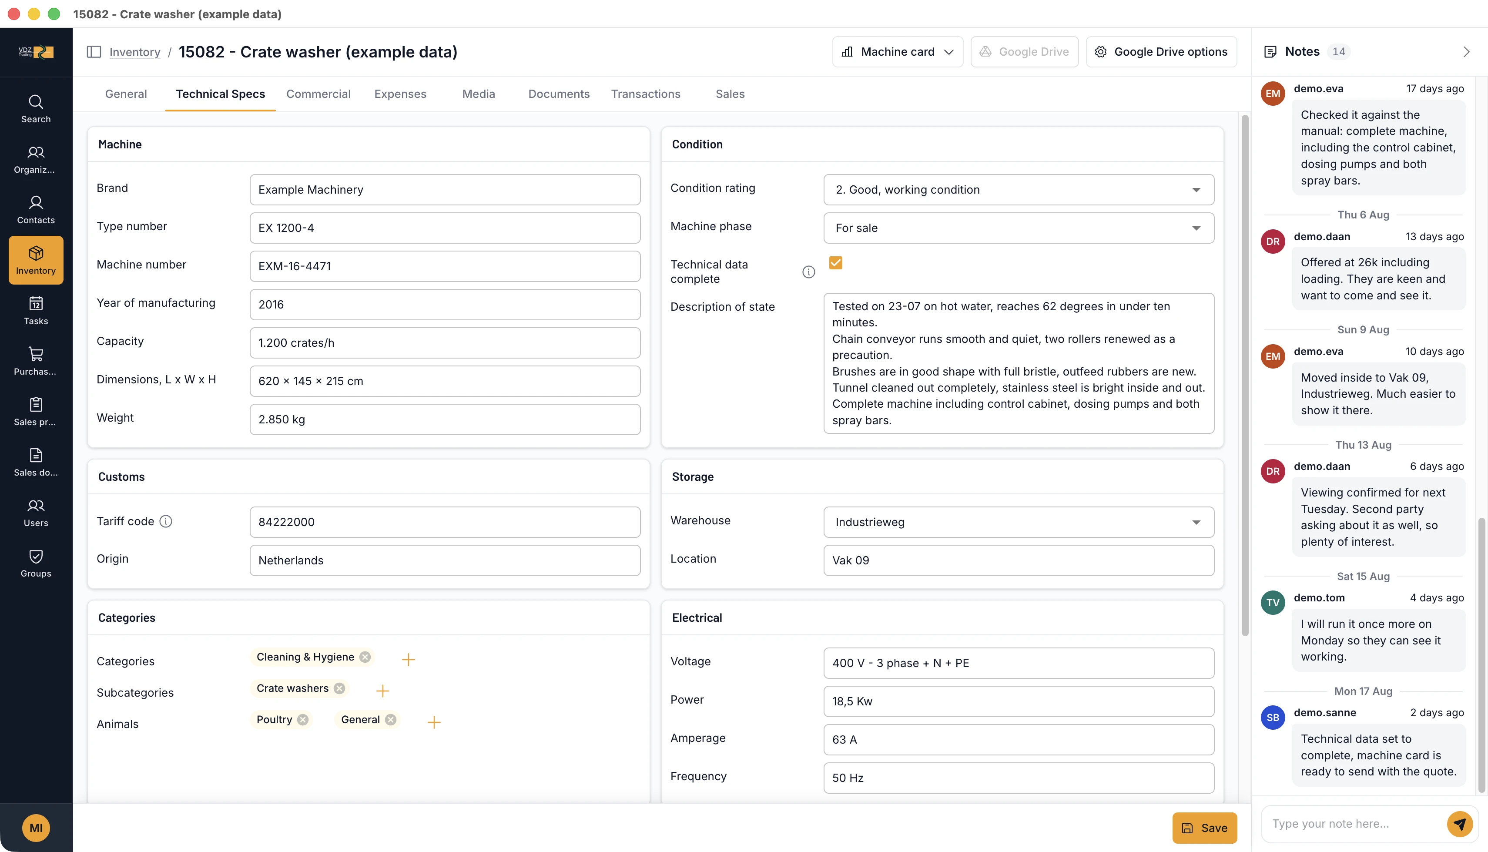Go to Contacts in the sidebar
This screenshot has width=1488, height=852.
click(x=36, y=209)
